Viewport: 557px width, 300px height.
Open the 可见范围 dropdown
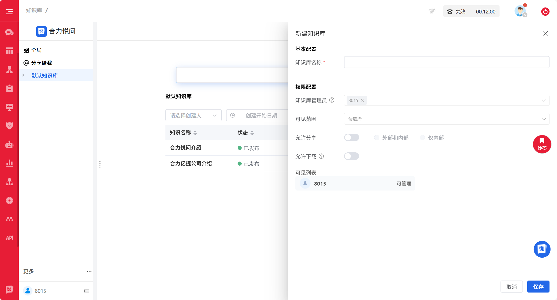447,119
